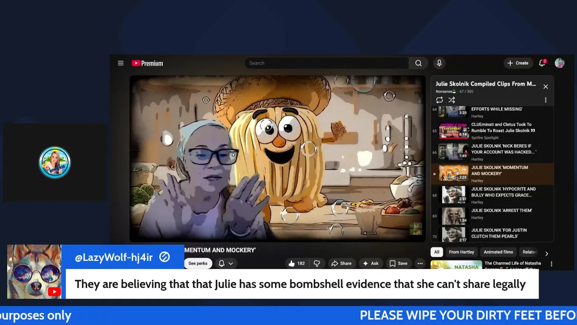Dislike the video

[317, 263]
